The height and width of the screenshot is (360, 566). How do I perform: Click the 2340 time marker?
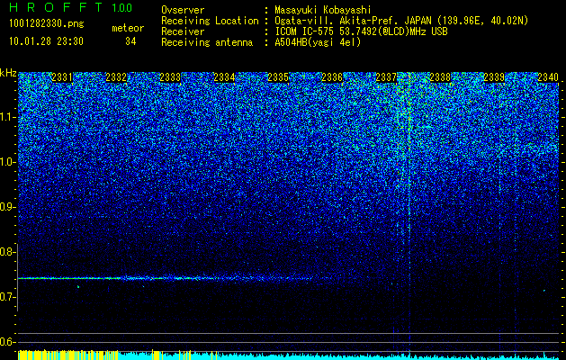point(548,77)
